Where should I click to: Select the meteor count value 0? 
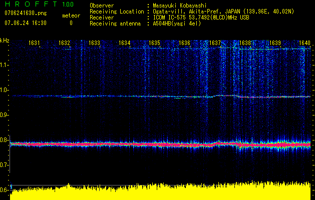pyautogui.click(x=71, y=23)
